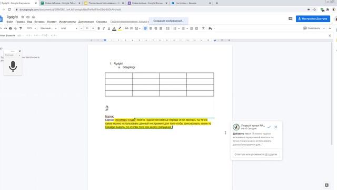This screenshot has height=190, width=337.
Task: Align text left
Action: click(145, 28)
